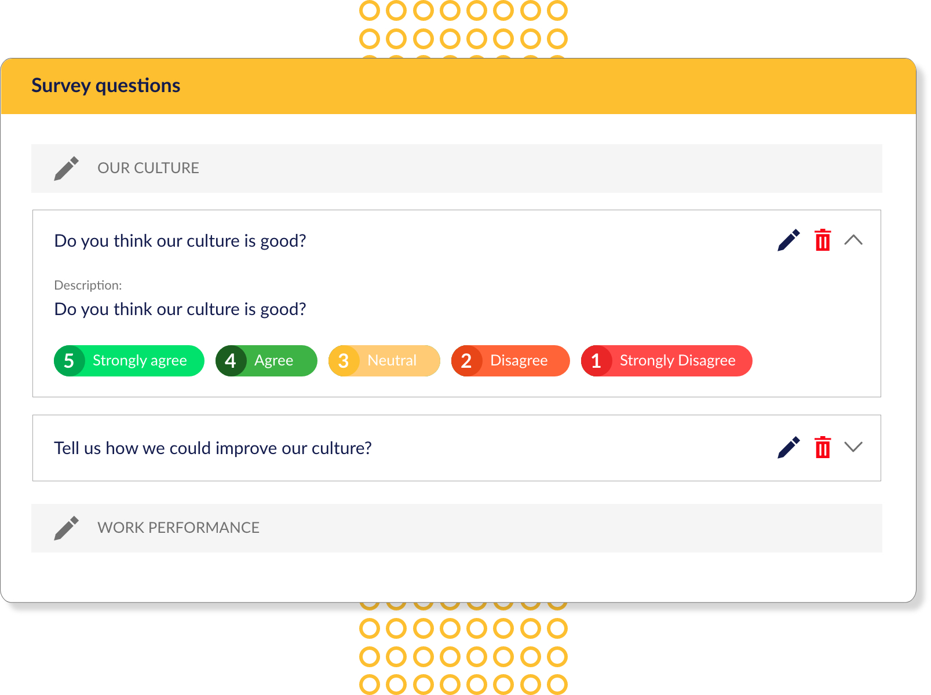Delete the culture is good question
This screenshot has width=931, height=695.
point(823,240)
